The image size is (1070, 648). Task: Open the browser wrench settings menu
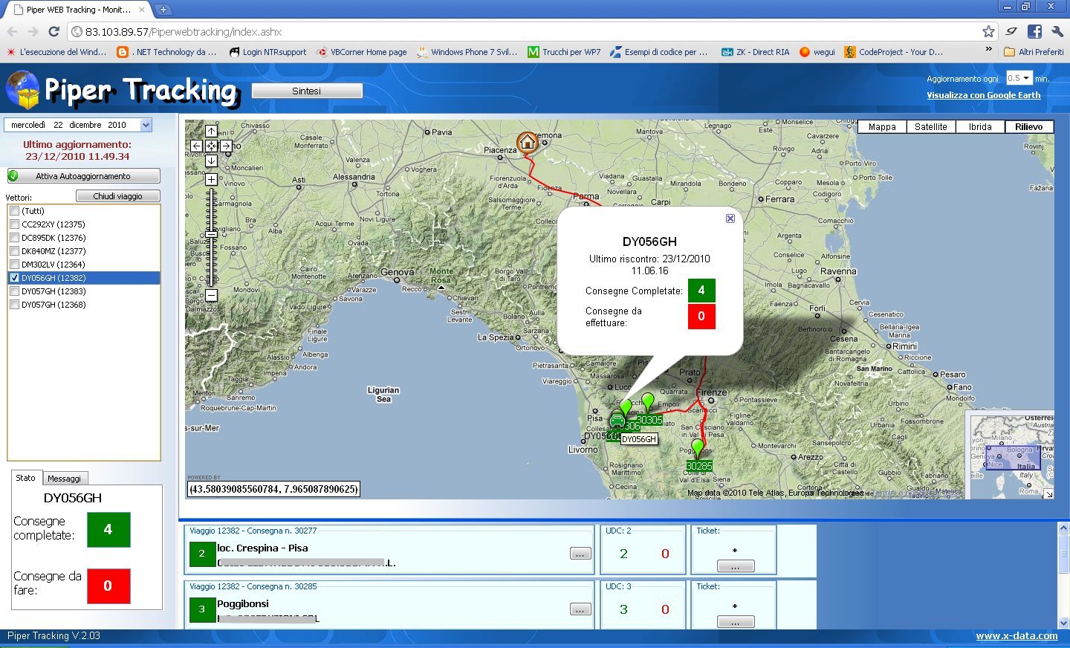(x=1057, y=31)
